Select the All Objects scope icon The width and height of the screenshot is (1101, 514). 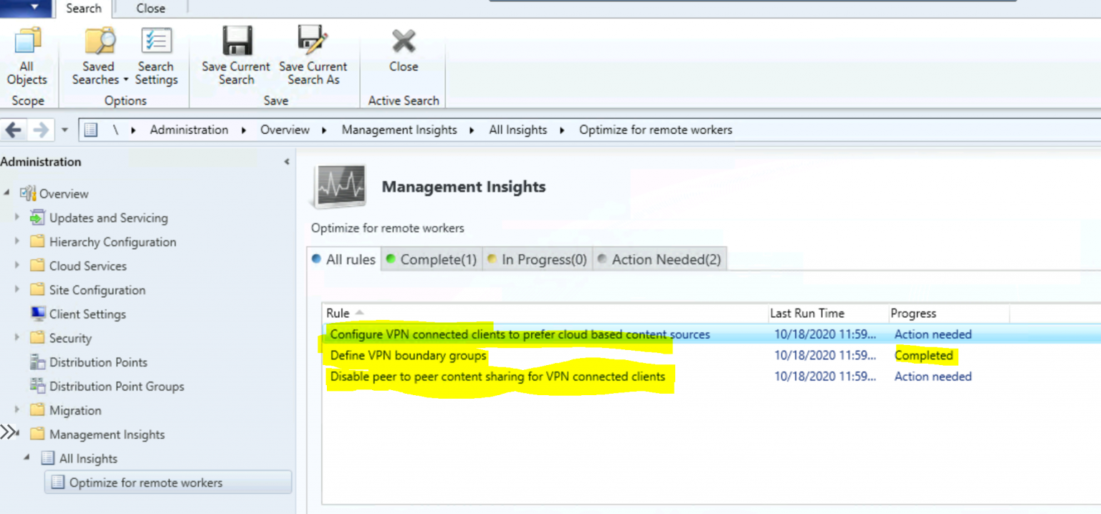27,54
